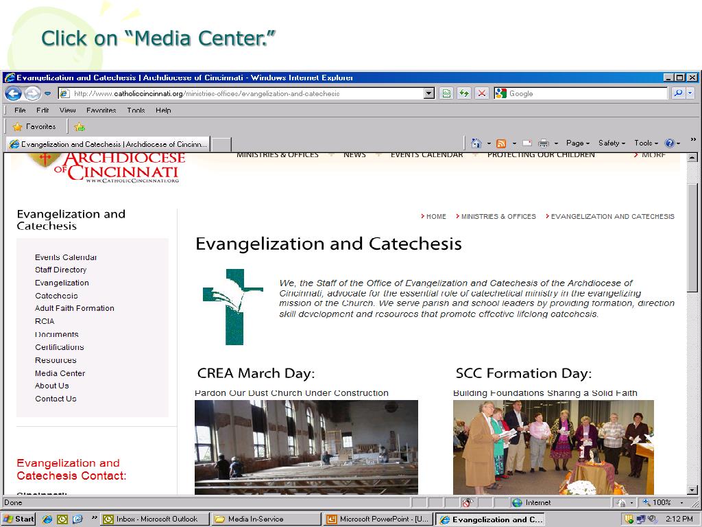Open the Page dropdown menu
The image size is (702, 527).
coord(577,143)
